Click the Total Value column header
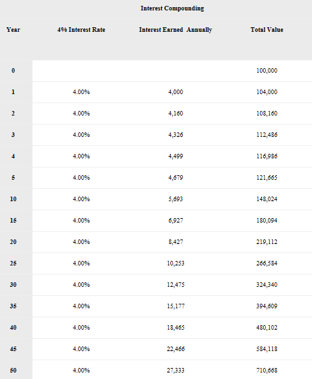 [266, 30]
